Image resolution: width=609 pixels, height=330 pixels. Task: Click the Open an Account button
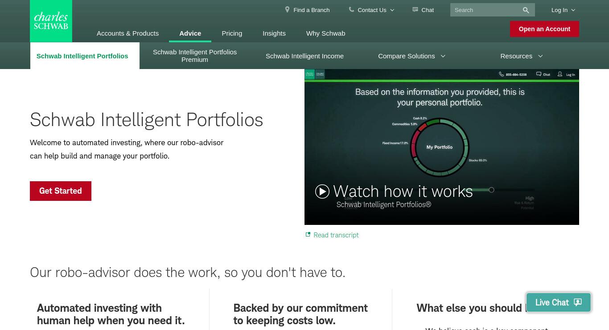pos(544,29)
